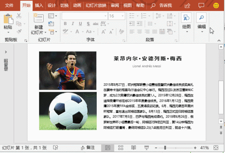The height and width of the screenshot is (153, 225).
Task: Click the line spacing icon
Action: tap(158, 15)
